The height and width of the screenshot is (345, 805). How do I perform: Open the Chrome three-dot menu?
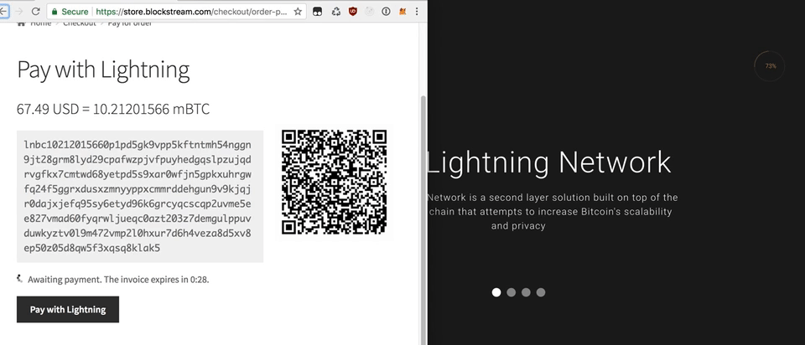coord(417,11)
